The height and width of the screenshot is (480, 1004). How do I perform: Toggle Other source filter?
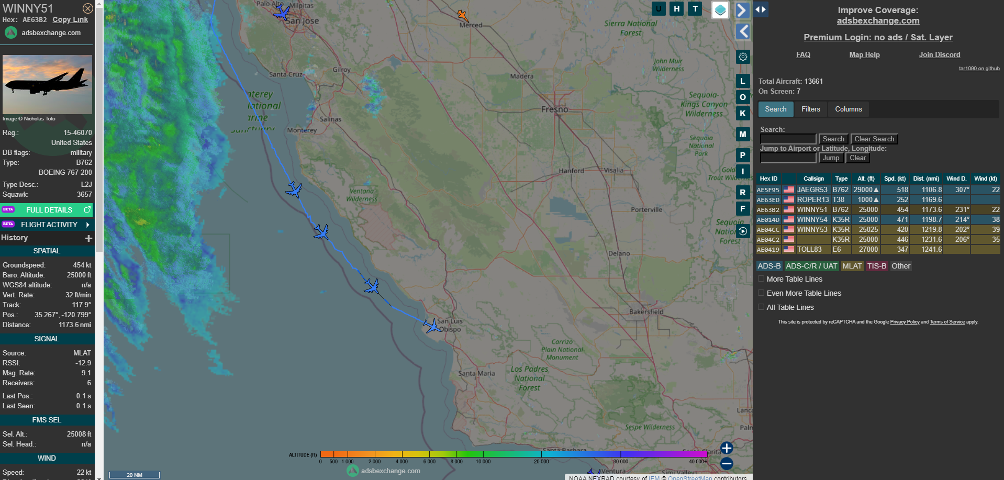(901, 266)
